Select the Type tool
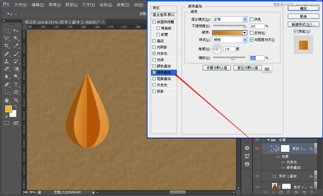Viewport: 323px width, 196px height. click(16, 84)
